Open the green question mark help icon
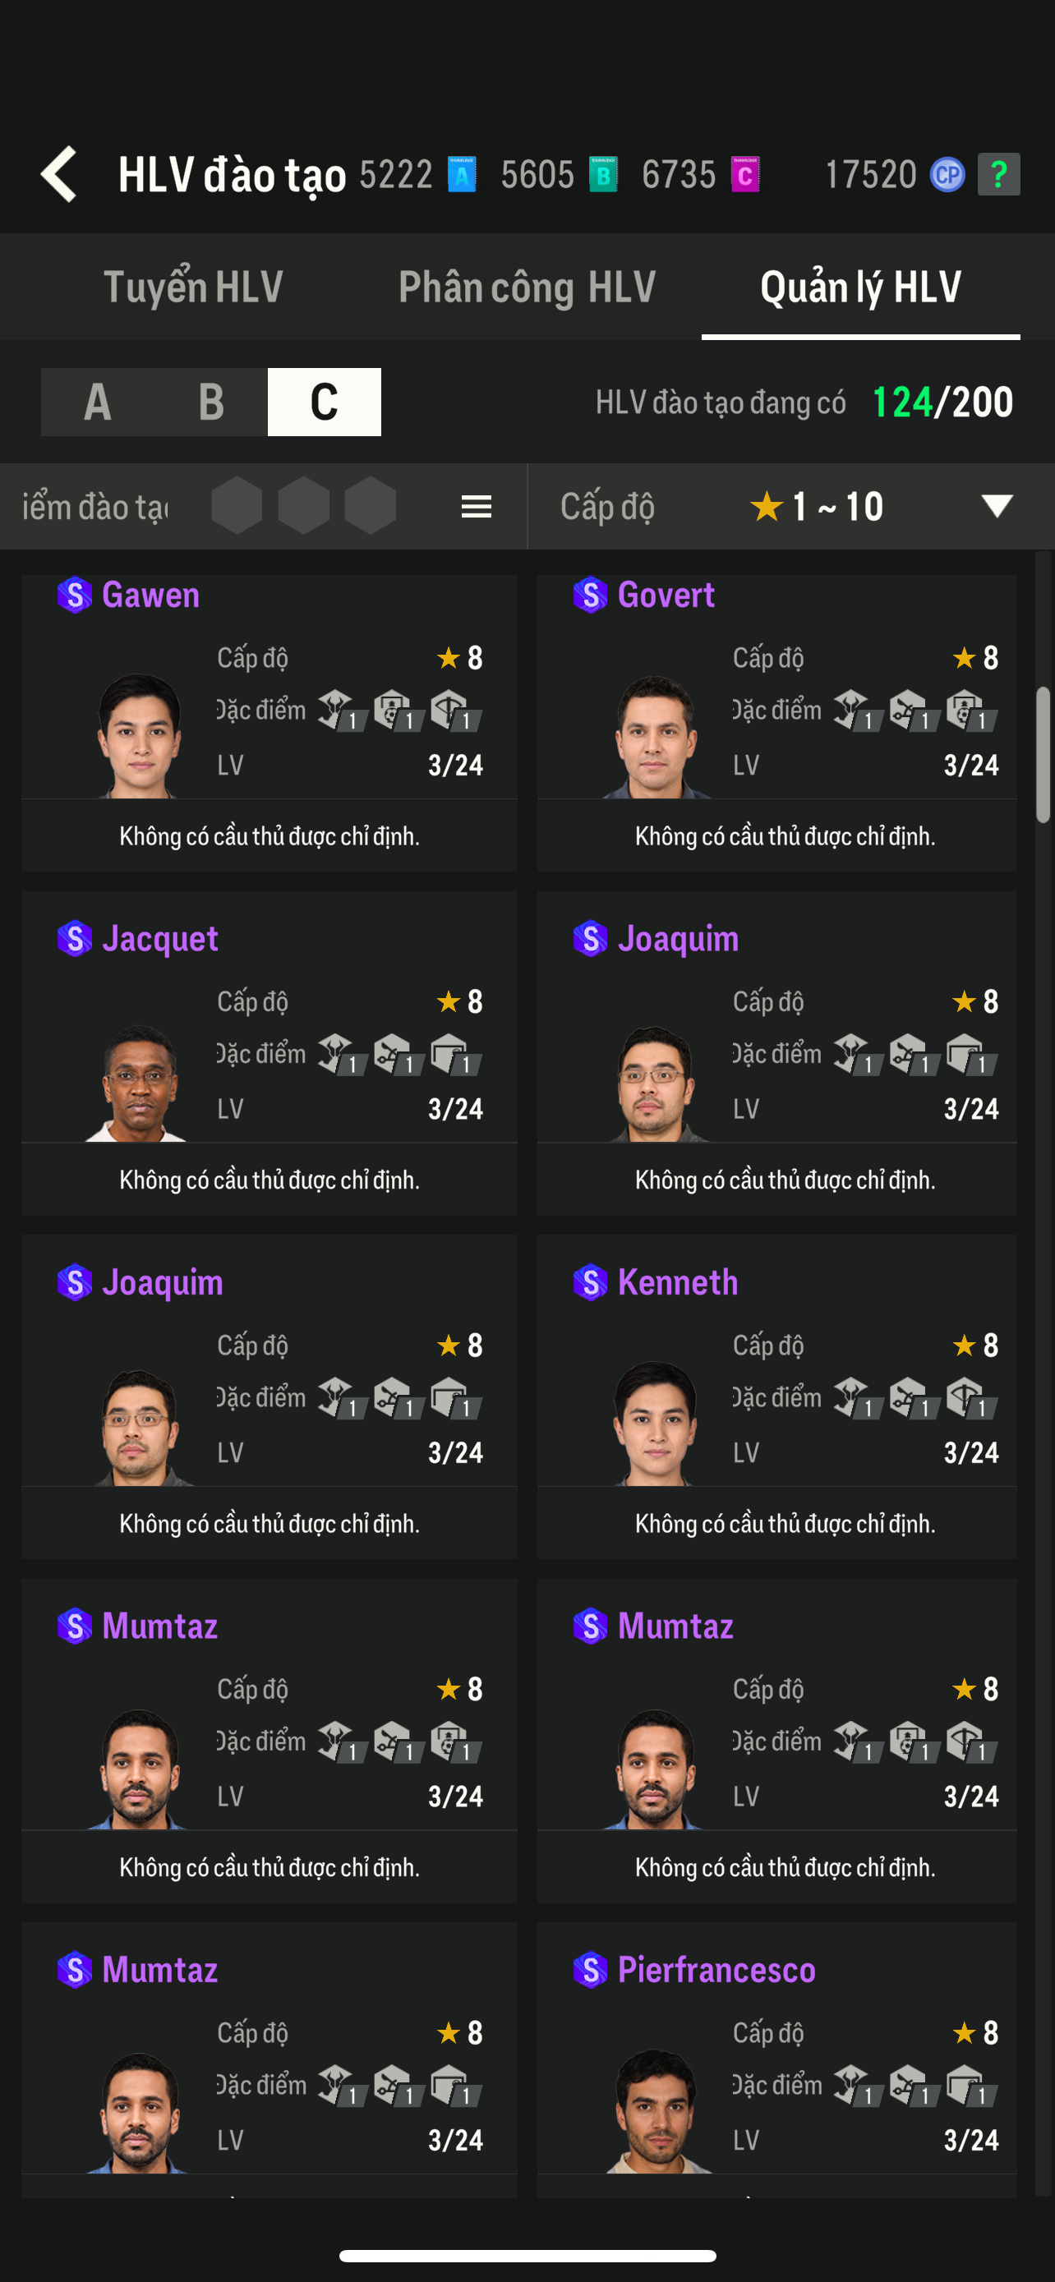Viewport: 1055px width, 2282px height. (998, 174)
